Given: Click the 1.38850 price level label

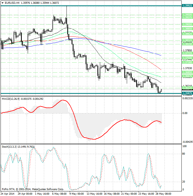Looking at the screenshot, I should click(x=187, y=29).
